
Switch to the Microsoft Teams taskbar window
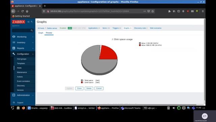(131, 108)
